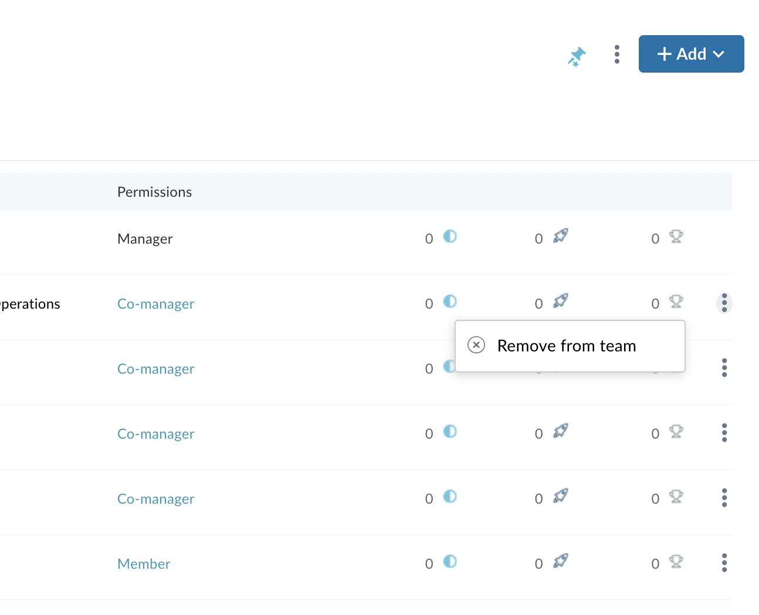Click the rocket icon in operations row

click(561, 302)
